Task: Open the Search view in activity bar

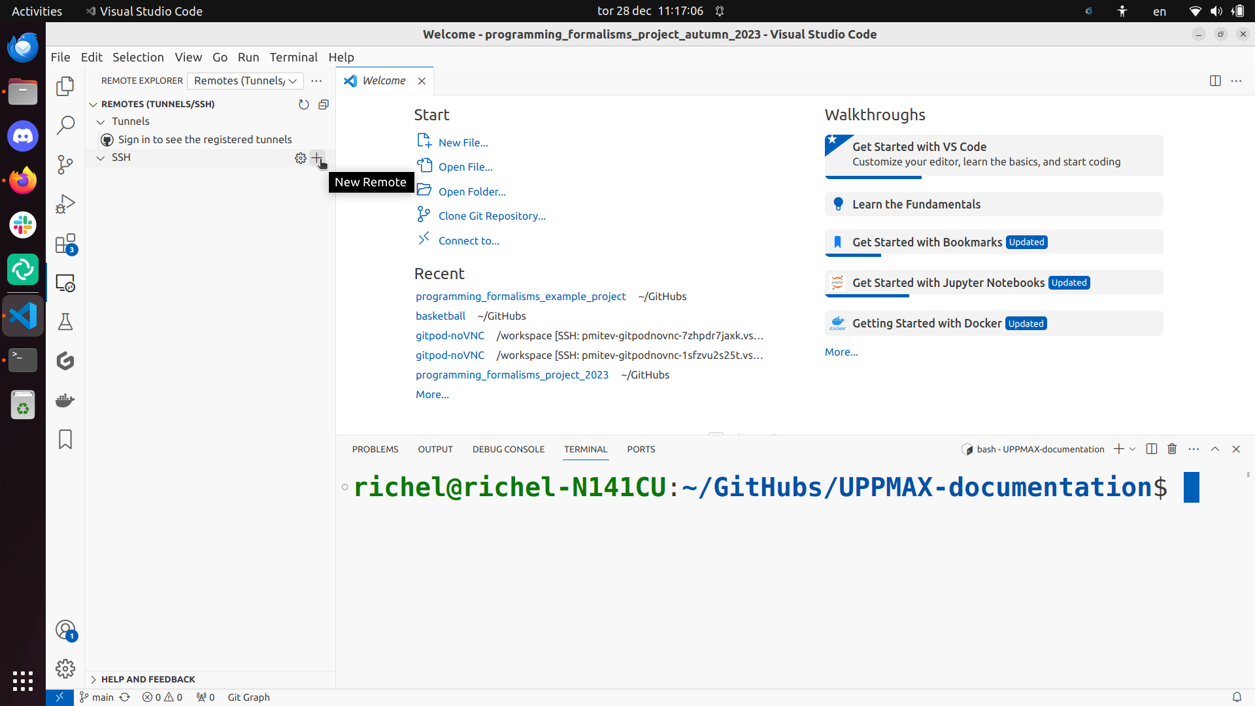Action: (x=65, y=125)
